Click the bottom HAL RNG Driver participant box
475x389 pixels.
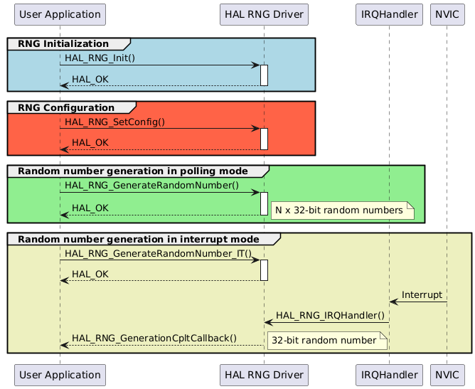tap(264, 375)
